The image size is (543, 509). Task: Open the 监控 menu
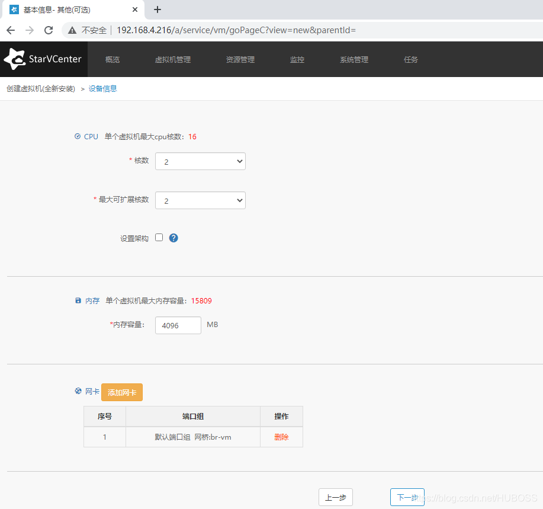pos(297,60)
